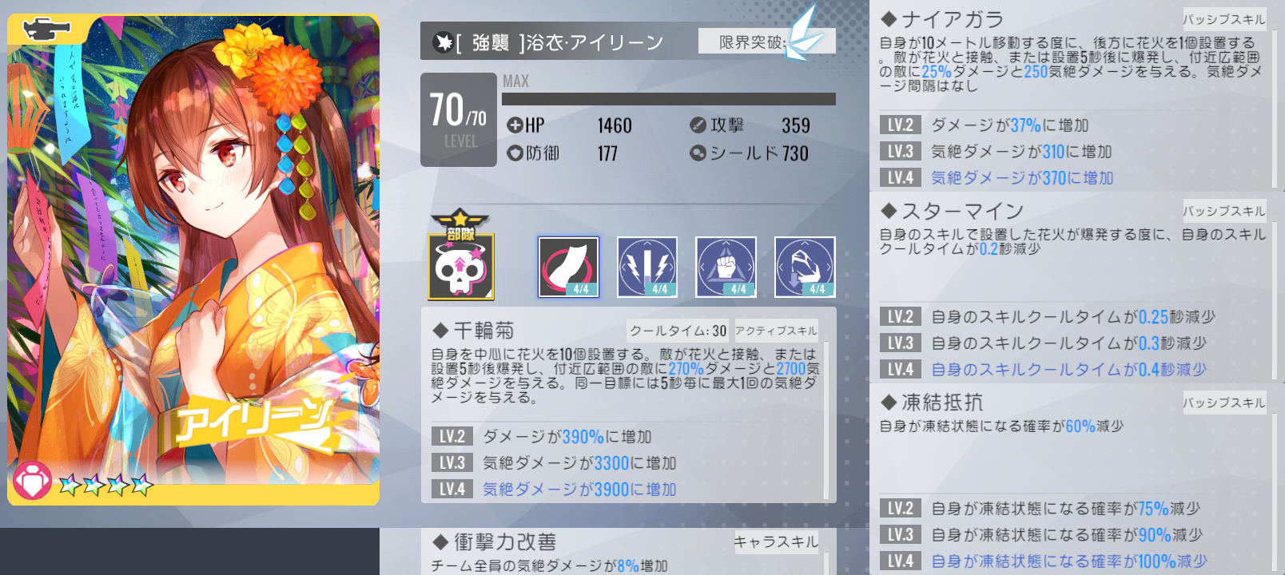
Task: Select the ice crystal passive skill icon
Action: click(805, 267)
